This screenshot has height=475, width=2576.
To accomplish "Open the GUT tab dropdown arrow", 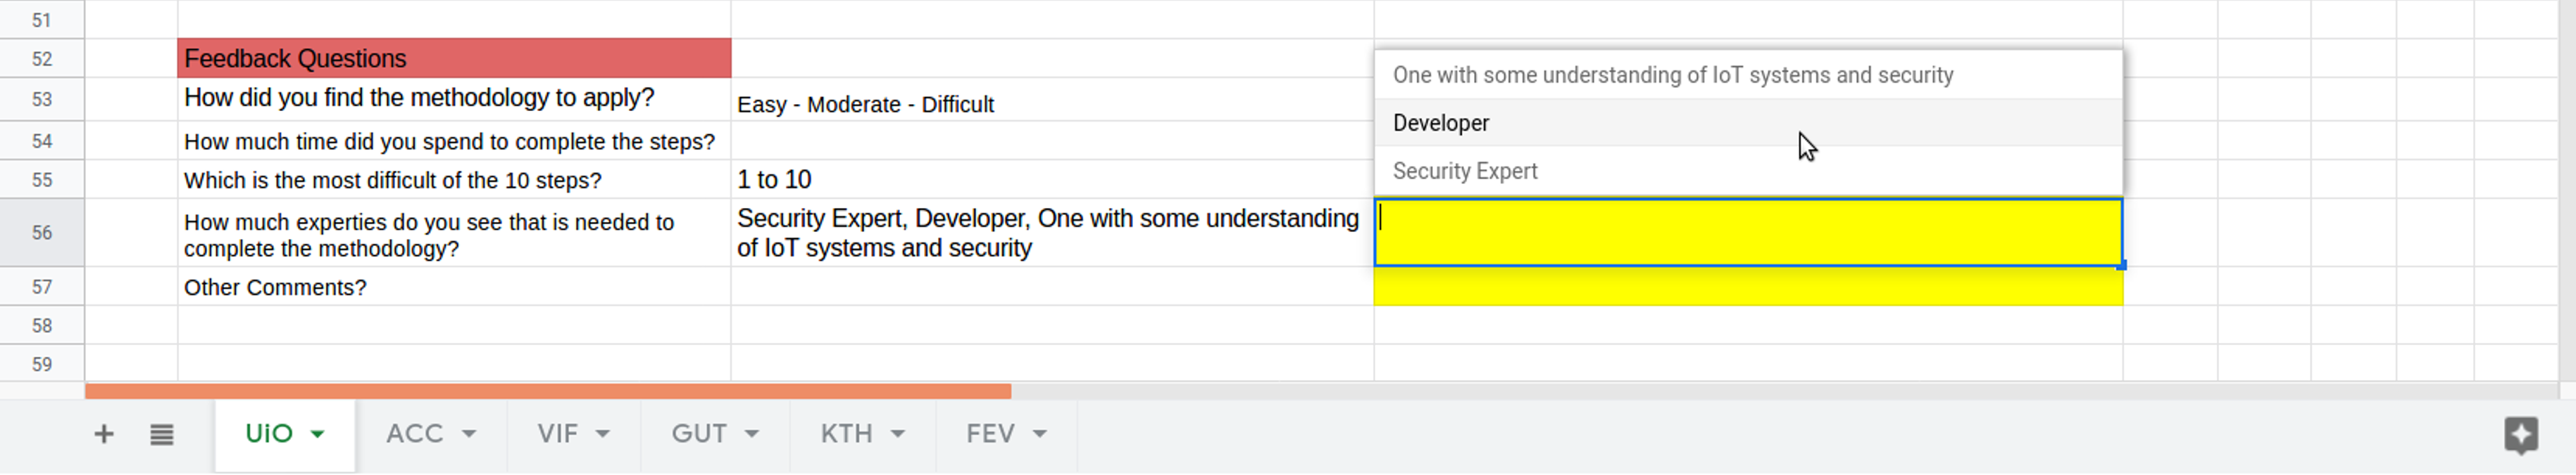I will pos(752,434).
